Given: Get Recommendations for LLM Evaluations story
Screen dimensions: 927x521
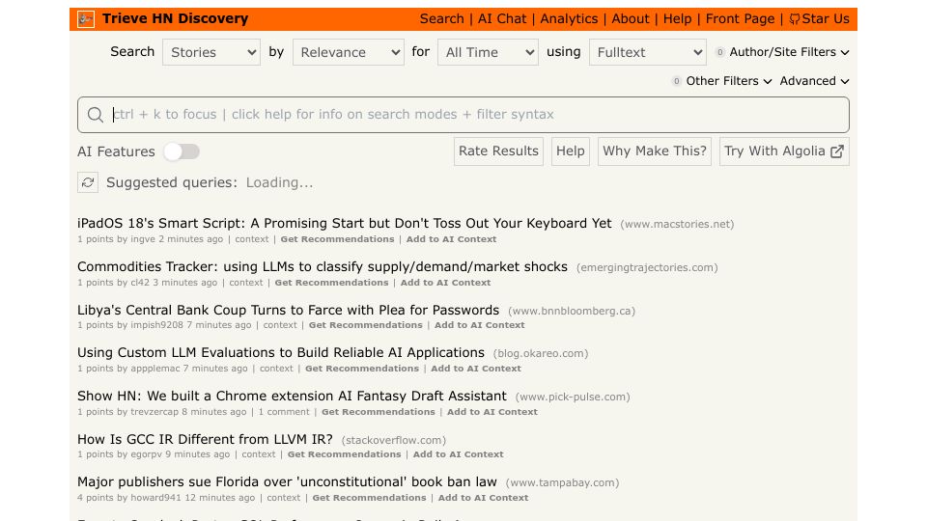Looking at the screenshot, I should pyautogui.click(x=362, y=368).
